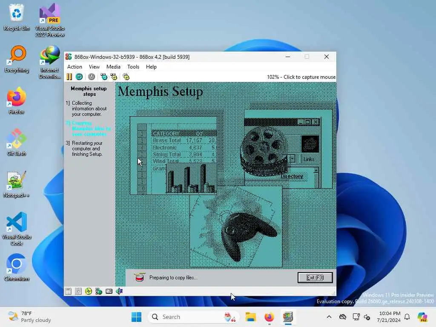This screenshot has height=327, width=436.
Task: Click the taskbar Search box
Action: (x=194, y=317)
